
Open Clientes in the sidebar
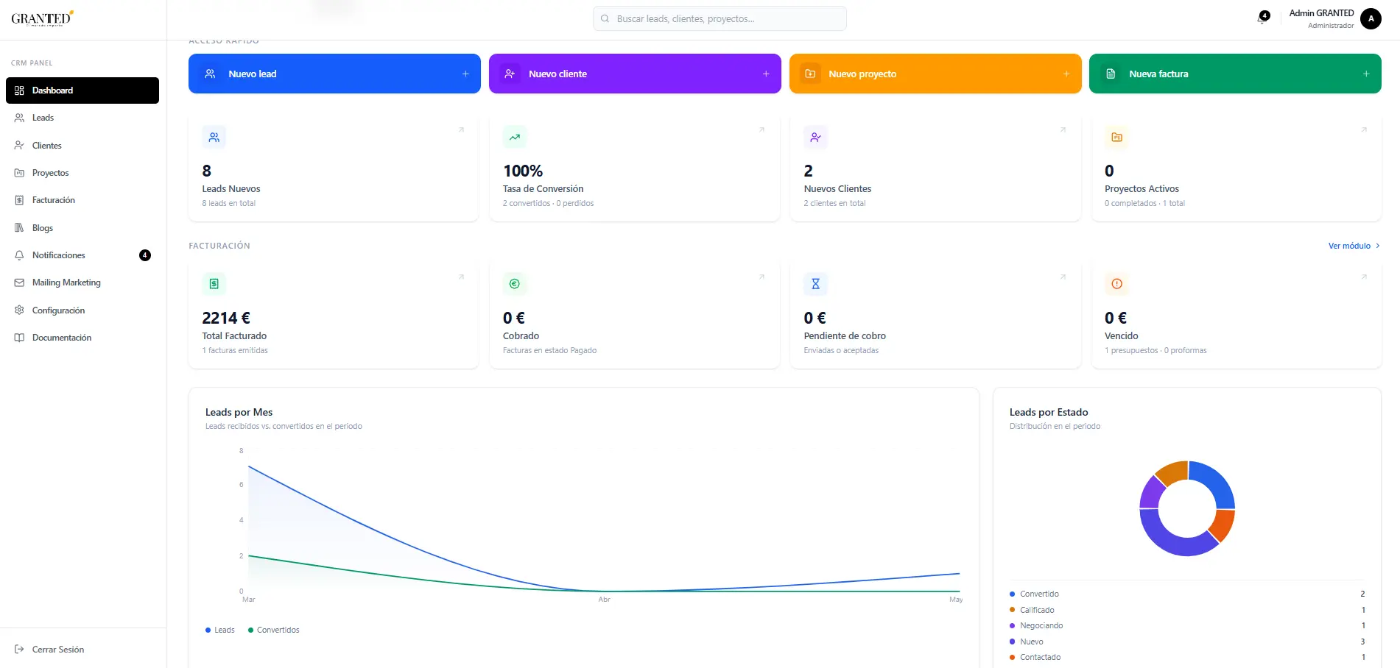coord(82,146)
